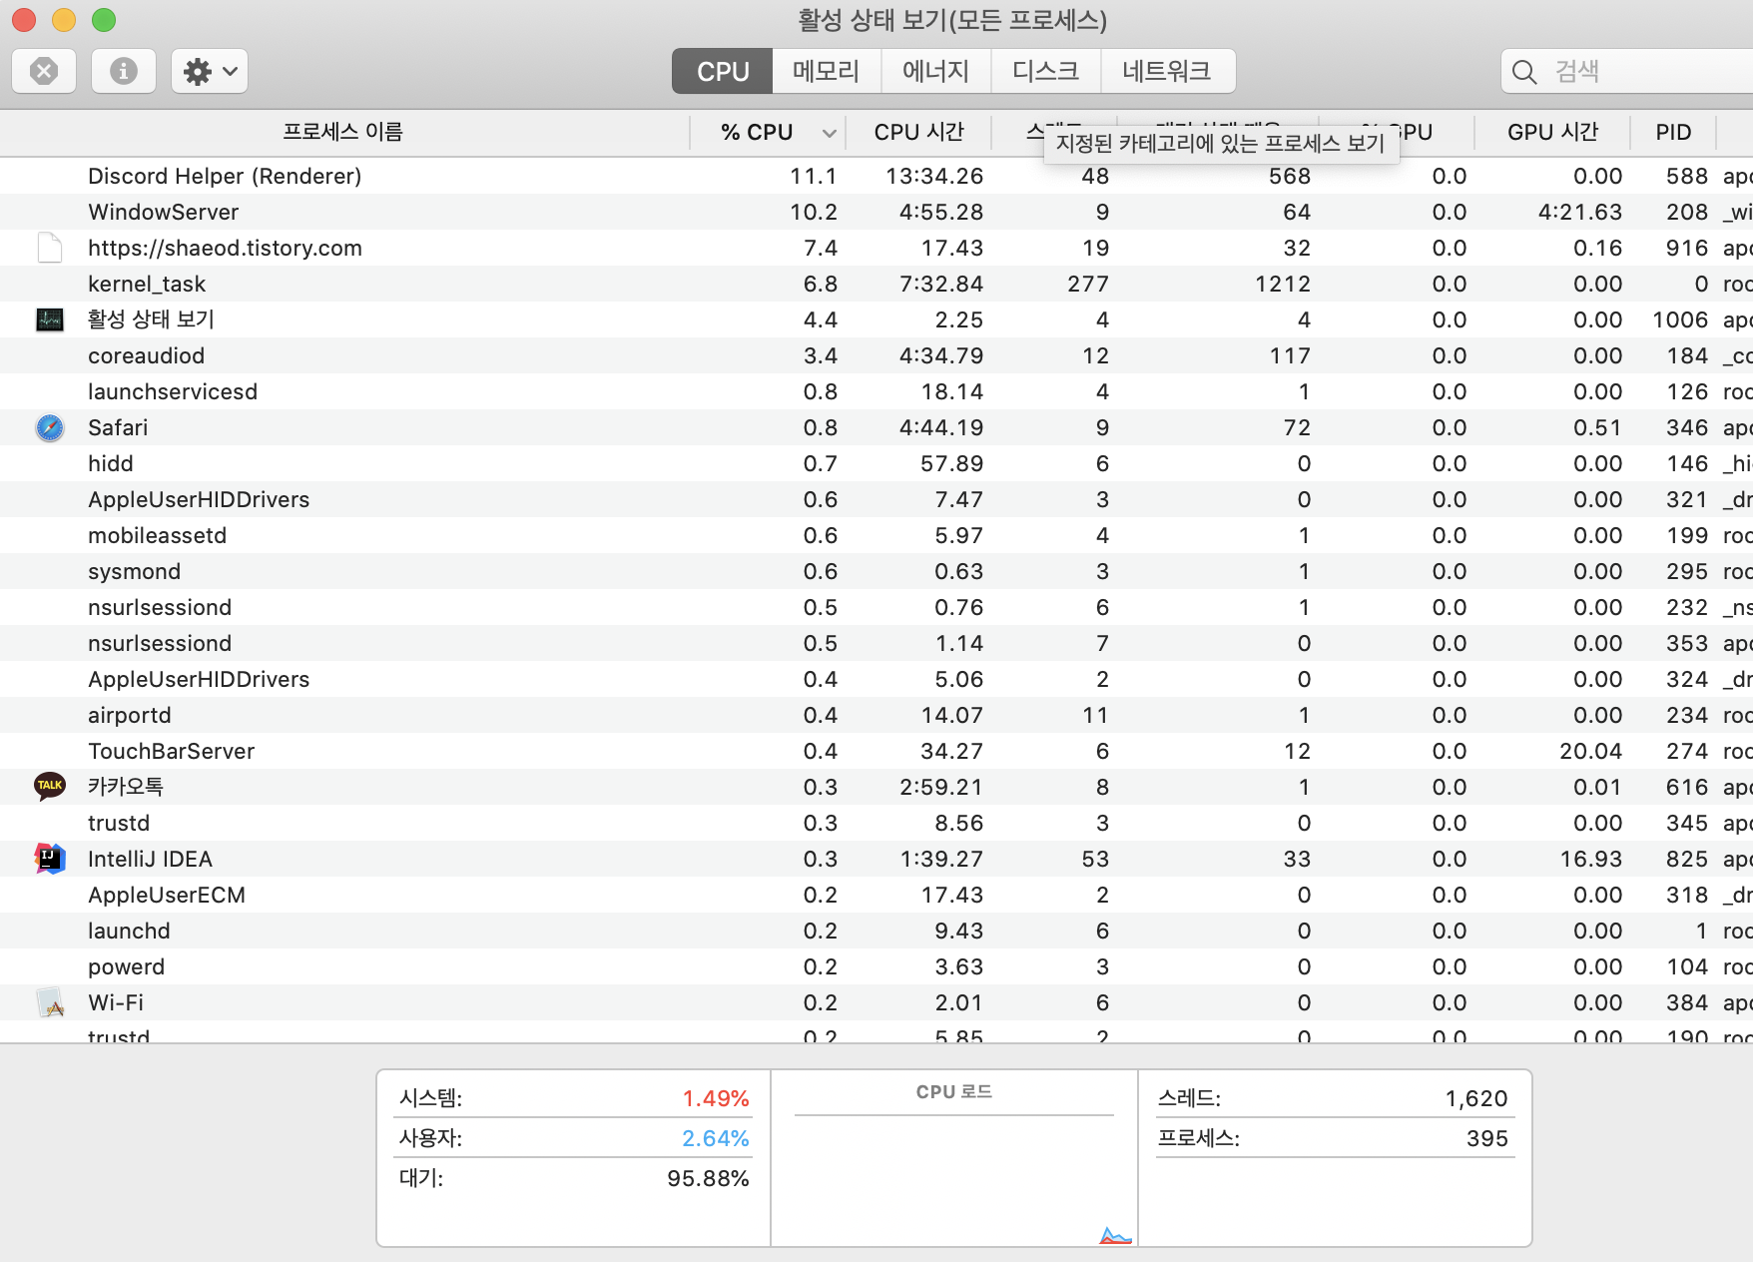Click the green zoom window button
This screenshot has height=1262, width=1753.
pos(104,20)
